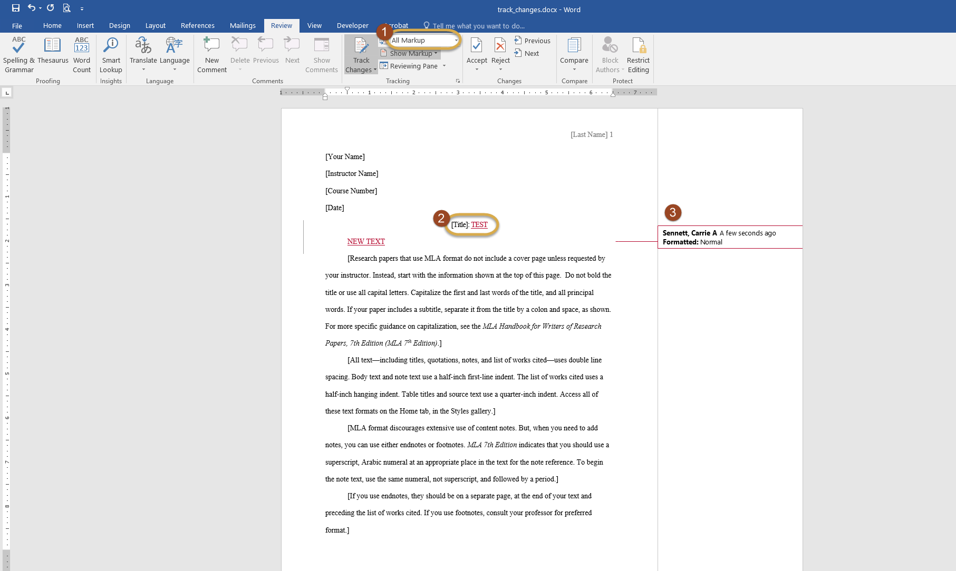
Task: Open Spelling & Grammar check
Action: coord(18,54)
